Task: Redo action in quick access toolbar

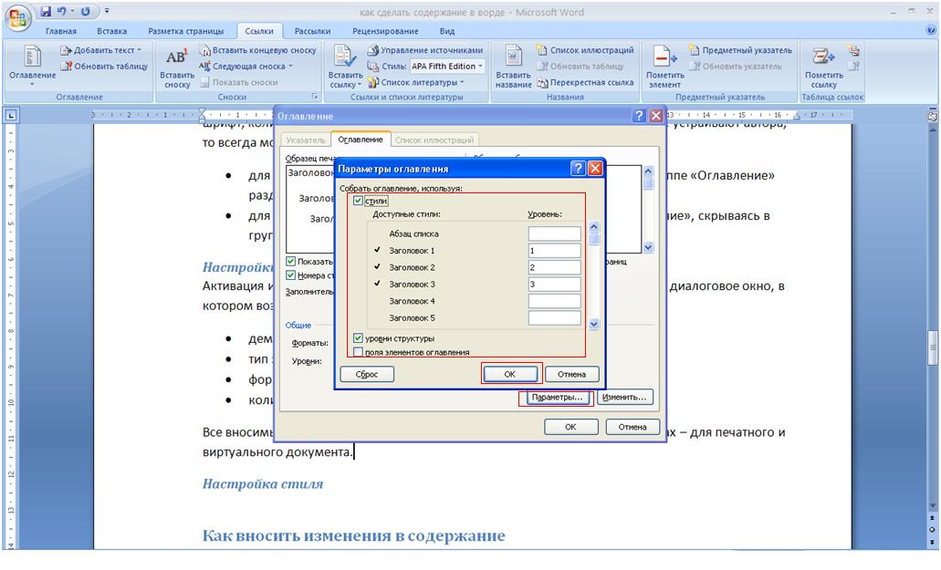Action: point(85,11)
